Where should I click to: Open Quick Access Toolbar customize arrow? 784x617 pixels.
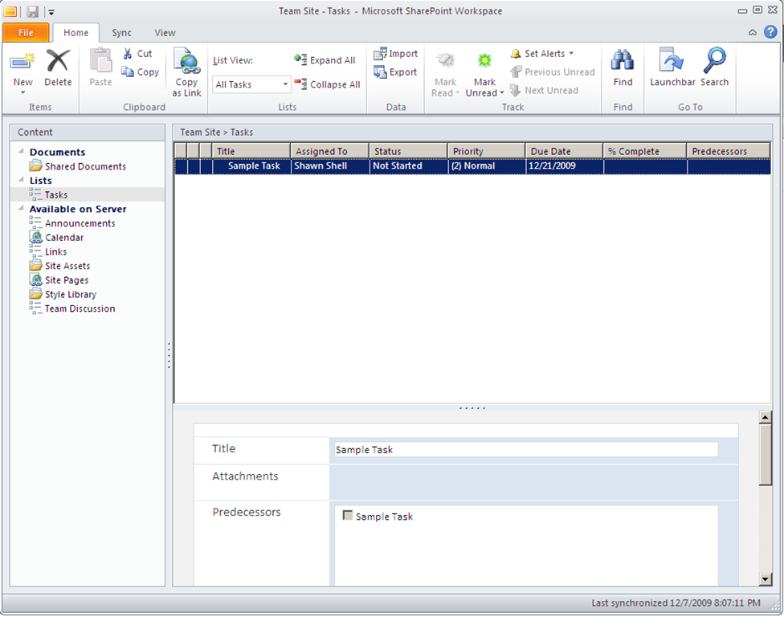pos(51,11)
